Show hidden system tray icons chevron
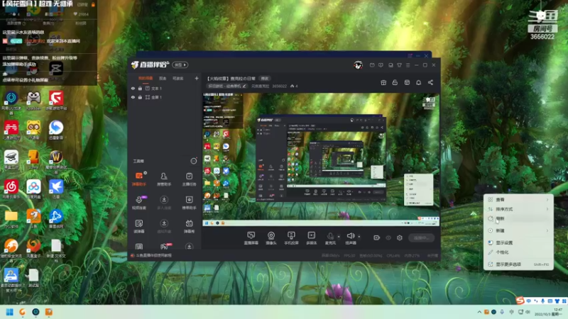 (x=479, y=312)
